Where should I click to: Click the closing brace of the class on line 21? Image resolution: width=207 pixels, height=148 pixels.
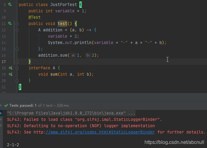20,87
